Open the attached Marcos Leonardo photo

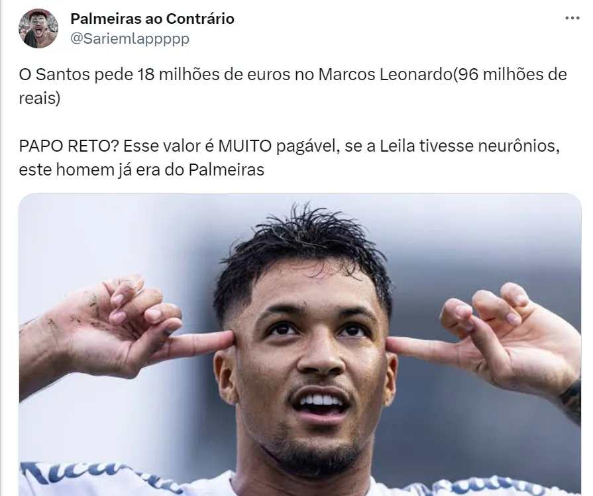click(300, 345)
